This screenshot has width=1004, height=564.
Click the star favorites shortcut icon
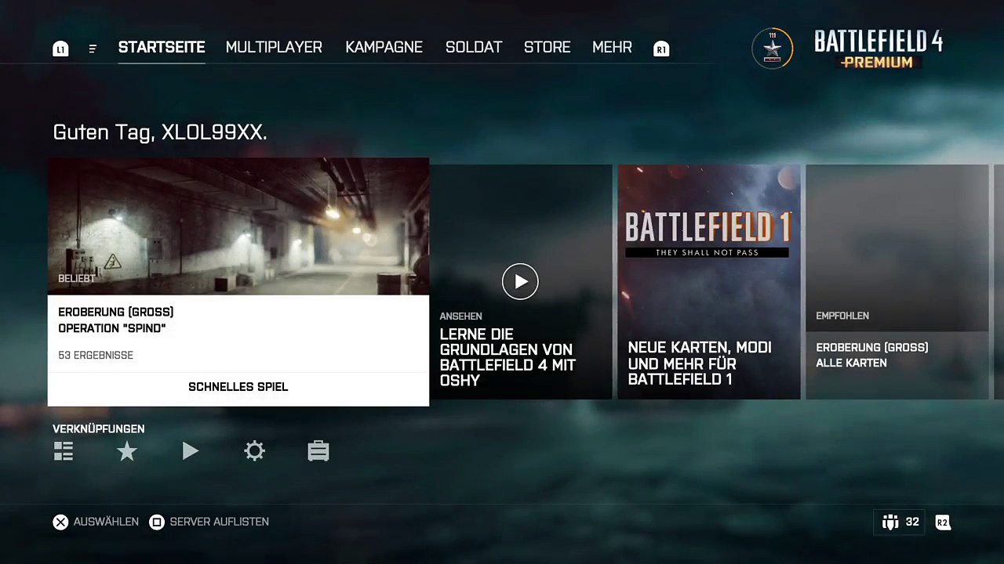pyautogui.click(x=127, y=451)
